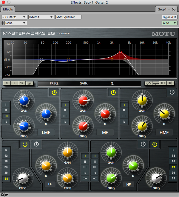Screen dimensions: 179x197
Task: Click the MW Equalizer plugin name field
Action: (x=68, y=17)
